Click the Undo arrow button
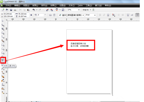Viewport: 144px width, 102px height. click(x=34, y=10)
